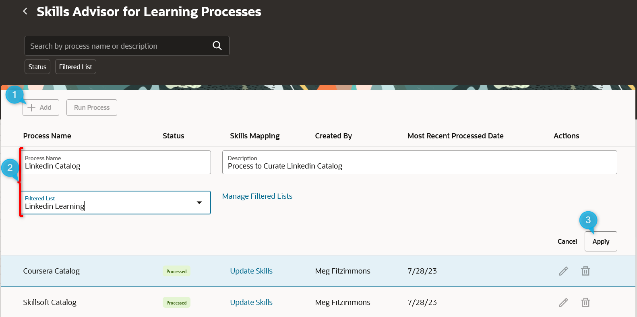
Task: Open the Manage Filtered Lists link
Action: [257, 196]
